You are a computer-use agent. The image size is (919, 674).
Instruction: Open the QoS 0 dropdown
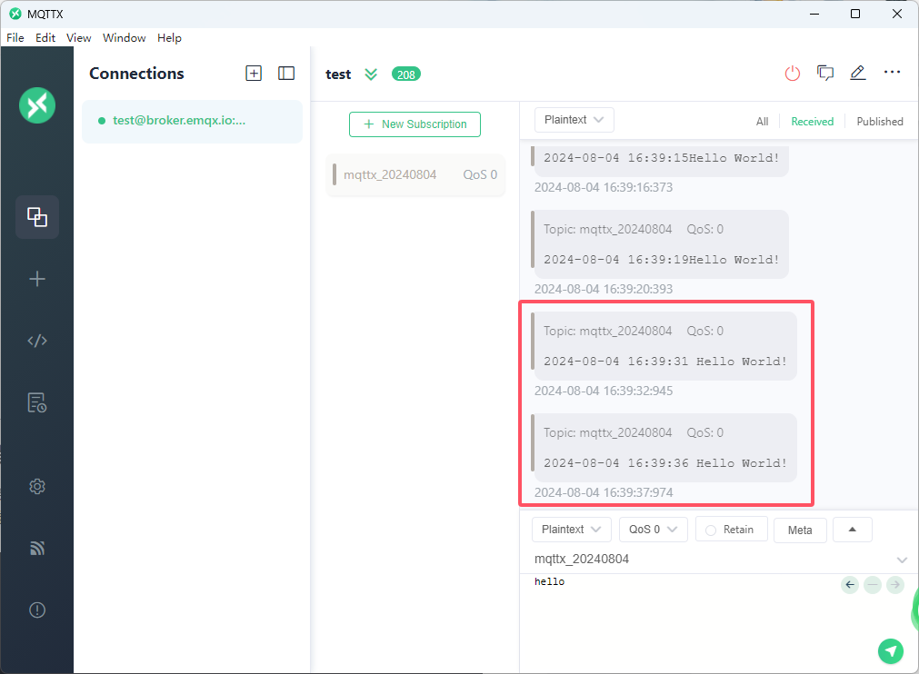[x=653, y=530]
